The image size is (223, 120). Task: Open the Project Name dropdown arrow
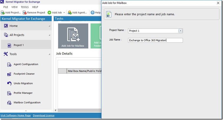point(181,31)
